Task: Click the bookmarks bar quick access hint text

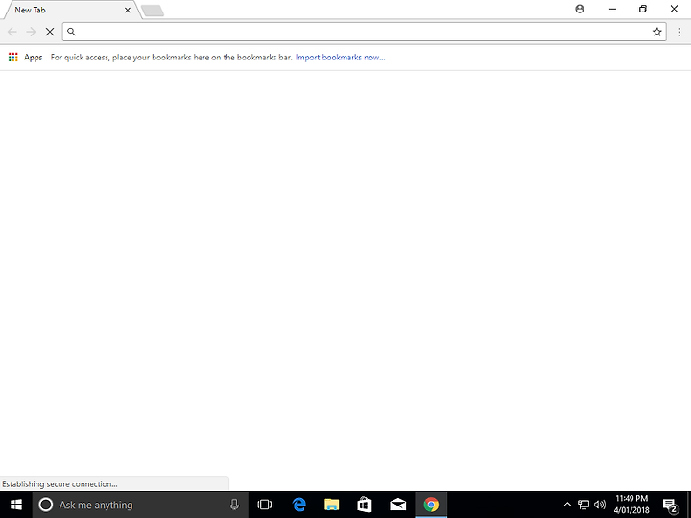Action: pos(171,58)
